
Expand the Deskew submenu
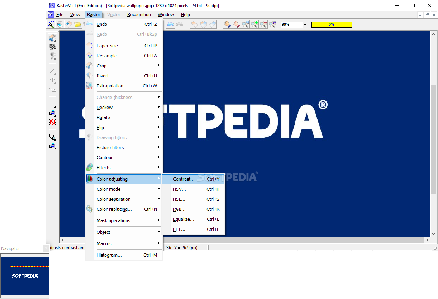(124, 108)
